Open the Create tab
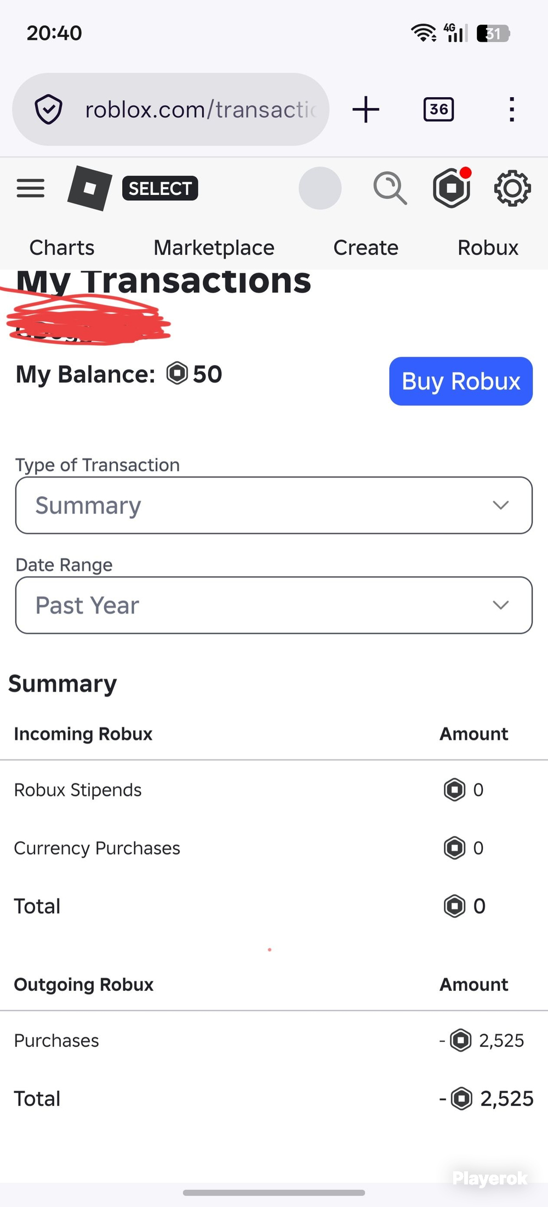This screenshot has width=548, height=1207. pos(366,248)
